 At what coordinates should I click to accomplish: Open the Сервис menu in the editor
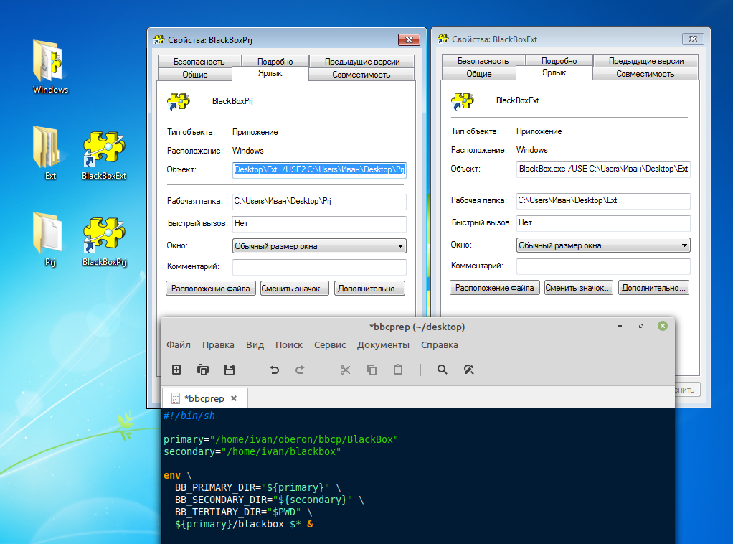tap(330, 344)
